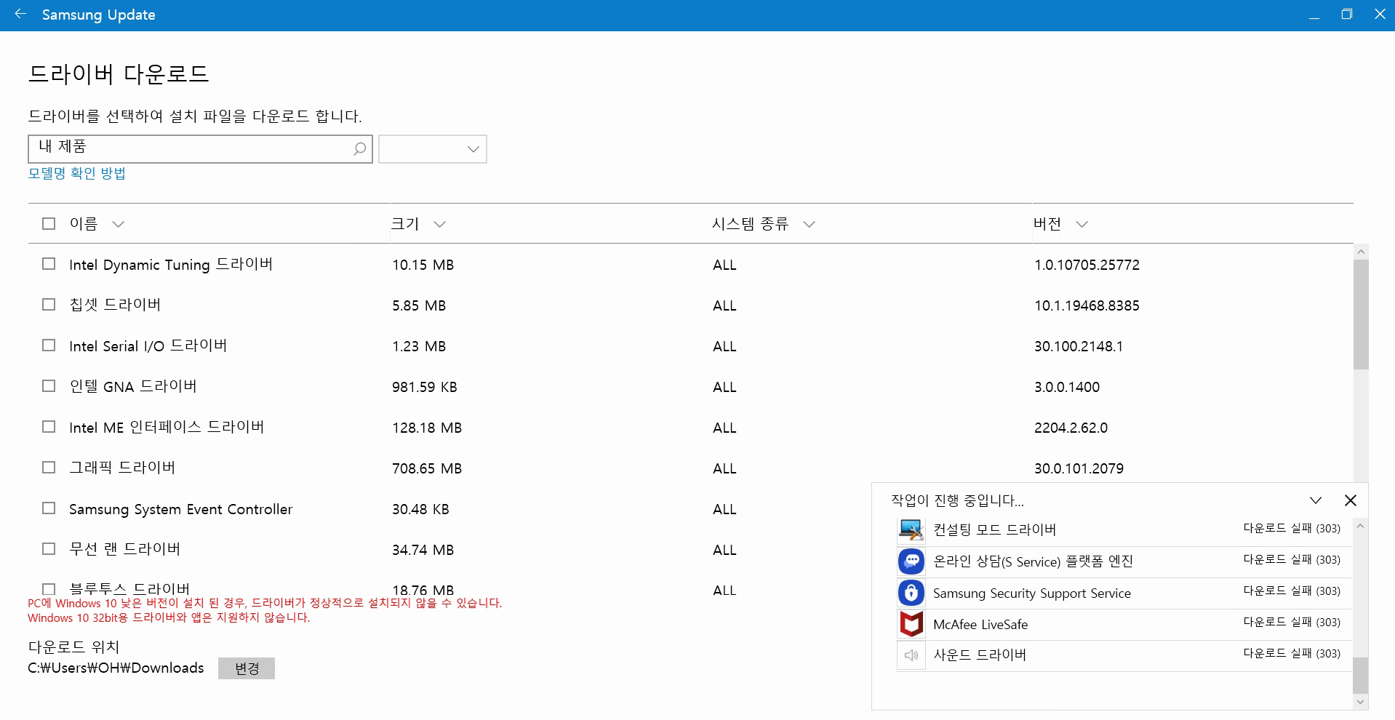Viewport: 1395px width, 720px height.
Task: Click the 981.59 KB size cell
Action: (425, 387)
